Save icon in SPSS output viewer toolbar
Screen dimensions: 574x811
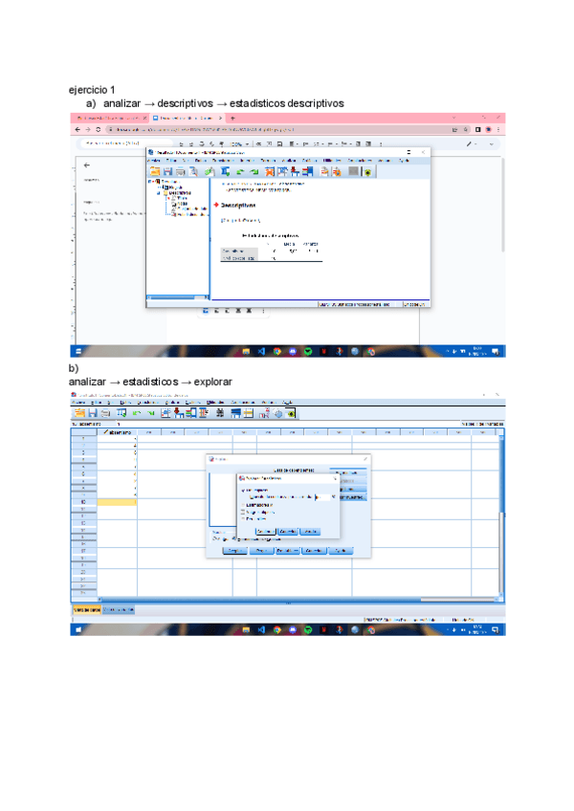[x=167, y=172]
